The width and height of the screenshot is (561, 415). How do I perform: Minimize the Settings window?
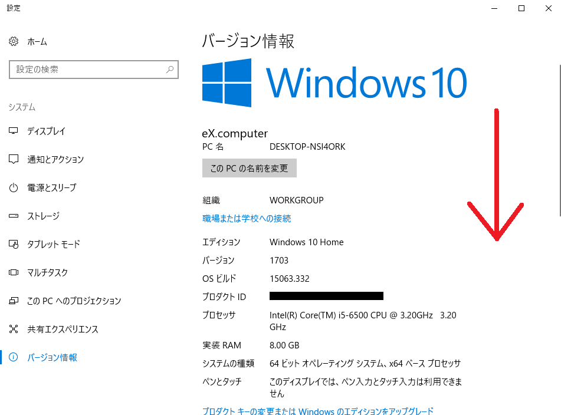(x=494, y=8)
